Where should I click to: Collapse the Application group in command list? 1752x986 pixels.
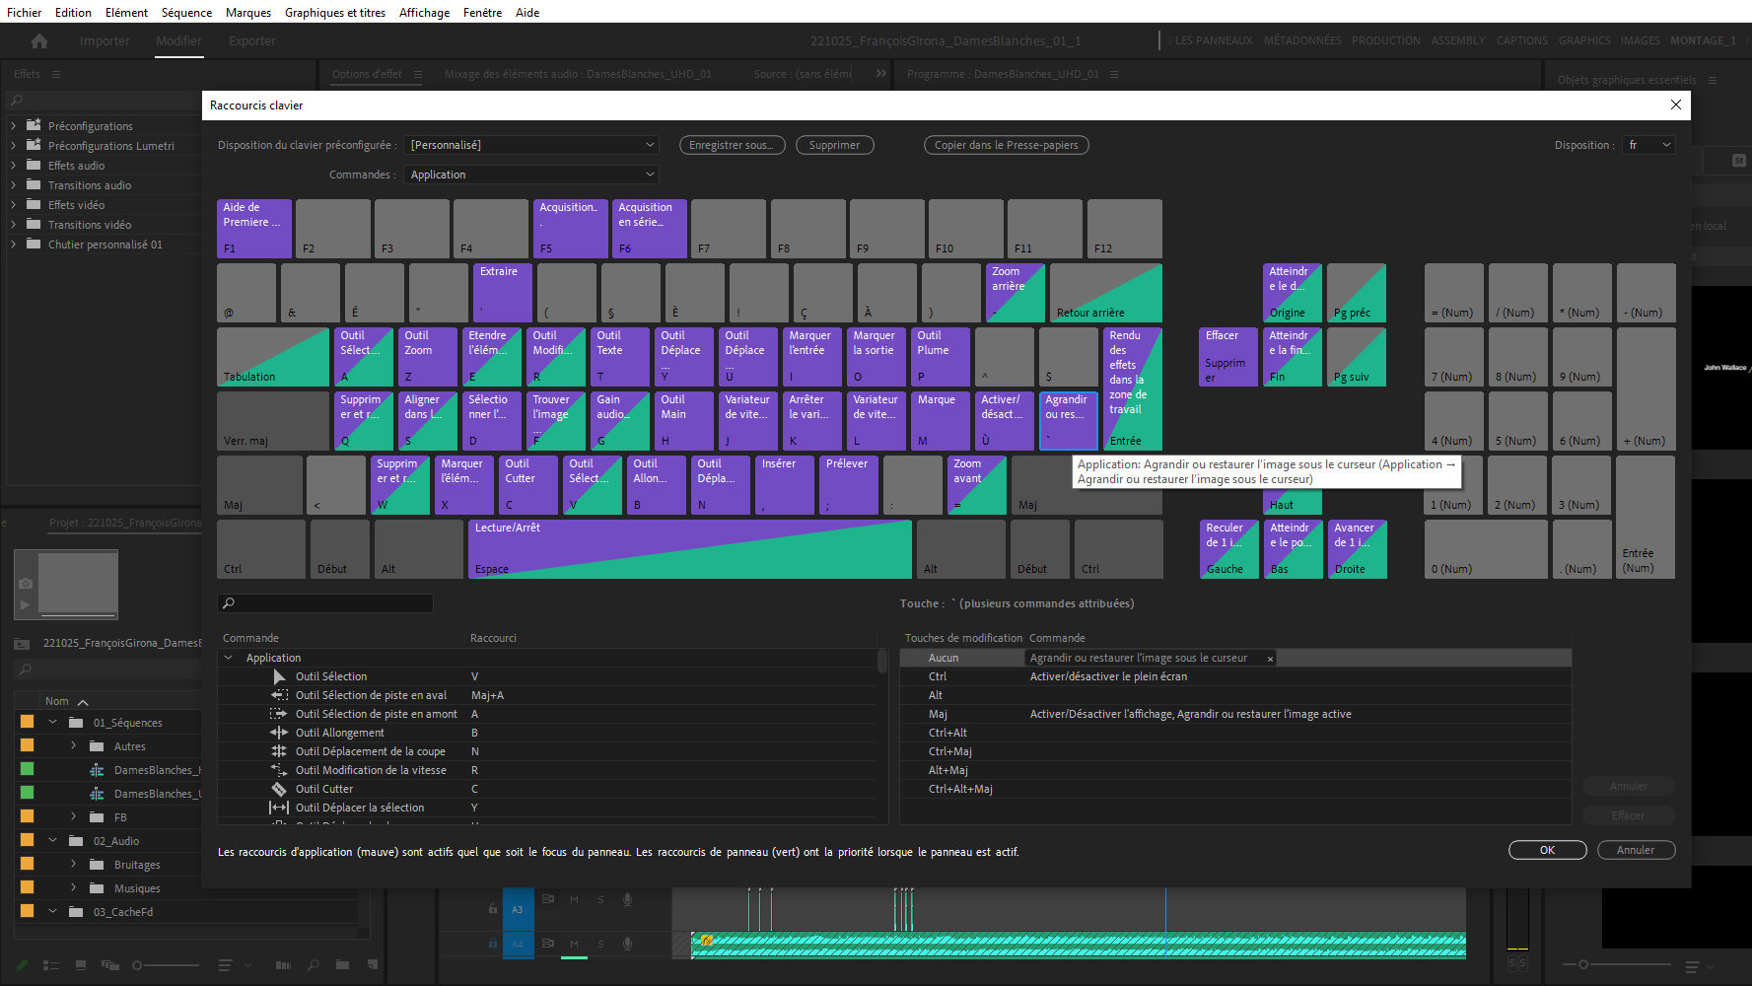[x=229, y=658]
